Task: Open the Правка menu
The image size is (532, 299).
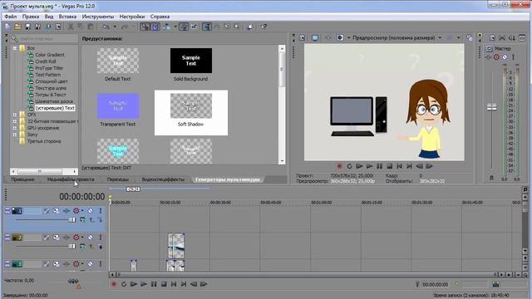Action: tap(31, 17)
